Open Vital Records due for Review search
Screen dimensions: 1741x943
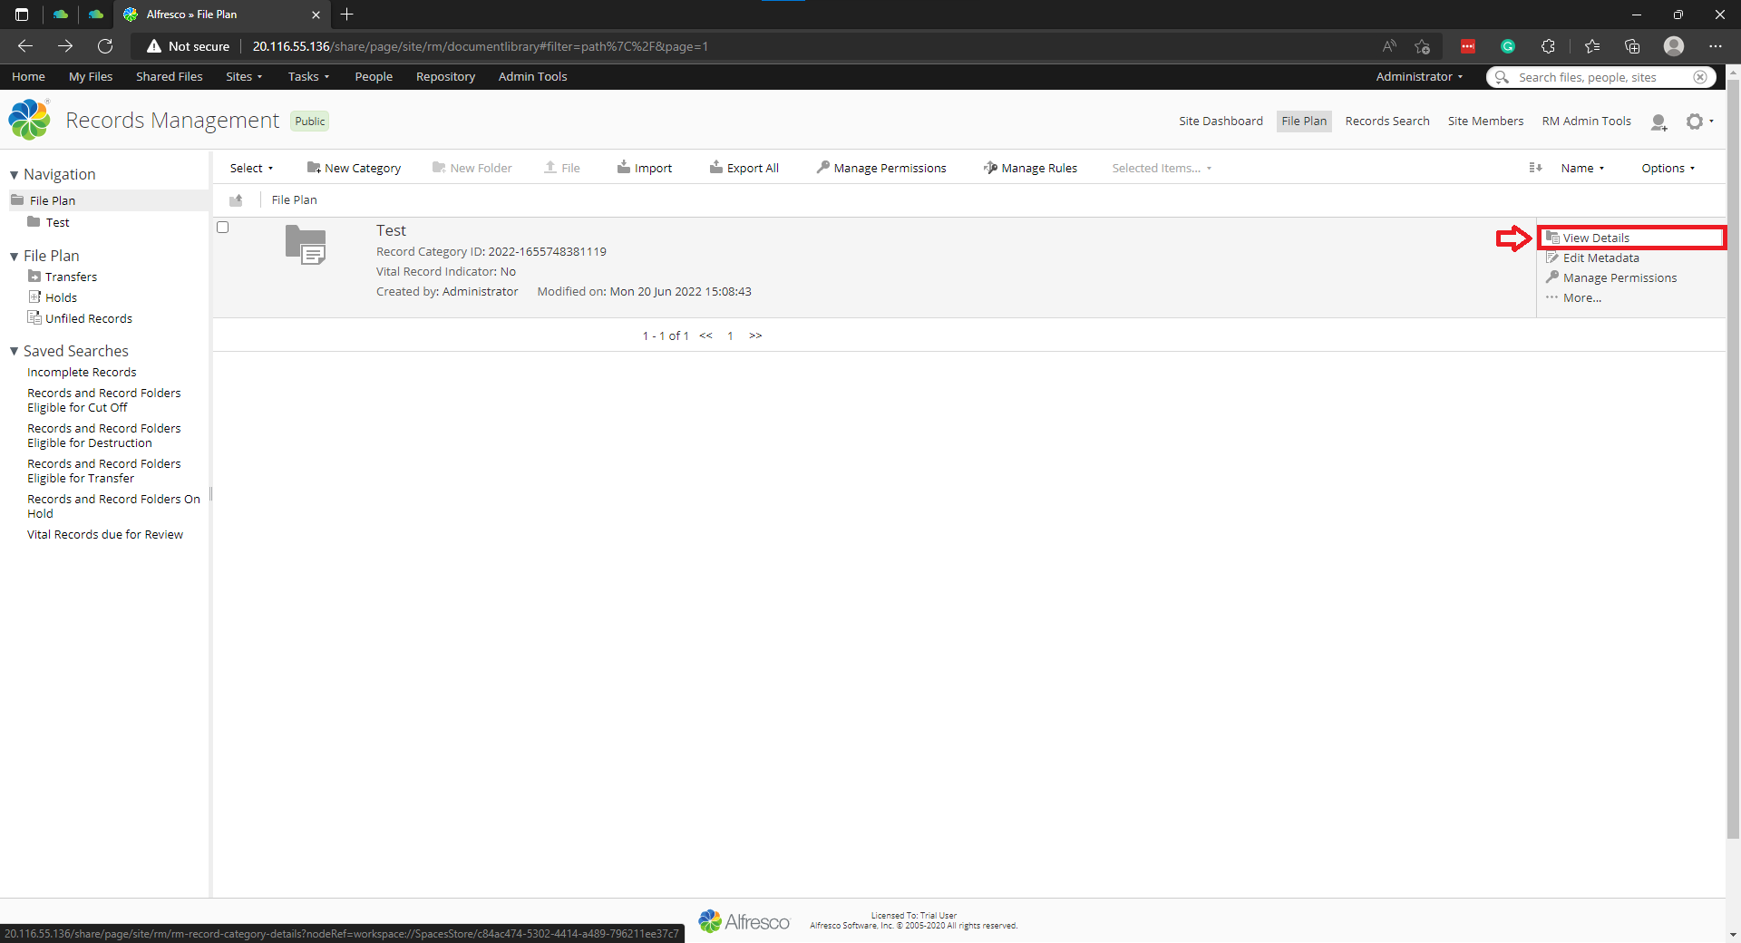pos(105,534)
